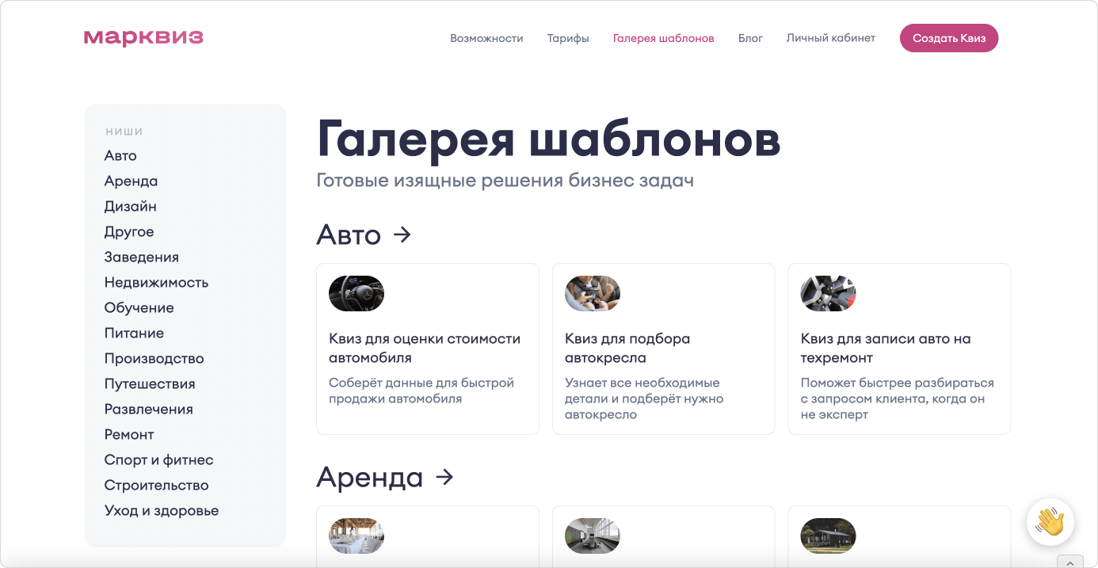Select the car wheel repair quiz thumbnail
Image resolution: width=1098 pixels, height=568 pixels.
pos(828,293)
